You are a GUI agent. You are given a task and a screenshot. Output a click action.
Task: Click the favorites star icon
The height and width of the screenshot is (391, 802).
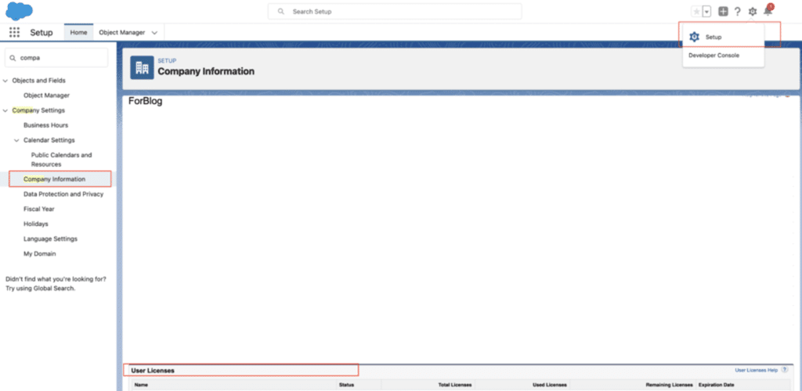click(696, 12)
